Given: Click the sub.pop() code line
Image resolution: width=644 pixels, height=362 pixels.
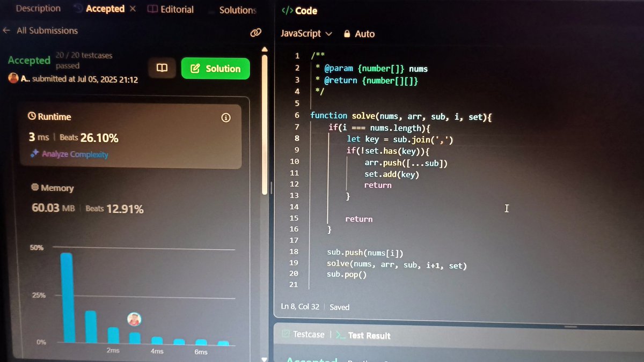Looking at the screenshot, I should pos(346,275).
